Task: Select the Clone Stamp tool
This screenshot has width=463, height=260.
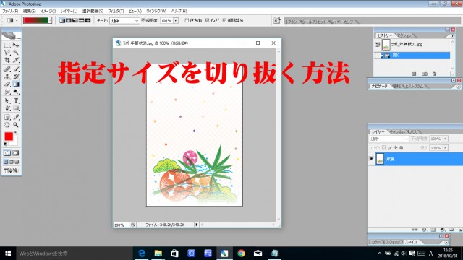Action: tap(7, 77)
